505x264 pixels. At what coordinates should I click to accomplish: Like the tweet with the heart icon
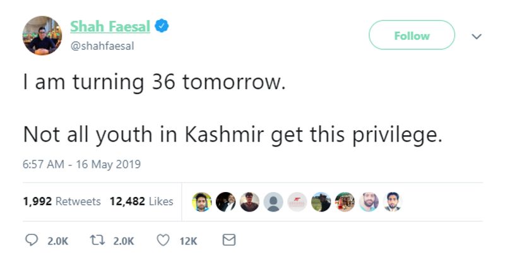pos(163,241)
